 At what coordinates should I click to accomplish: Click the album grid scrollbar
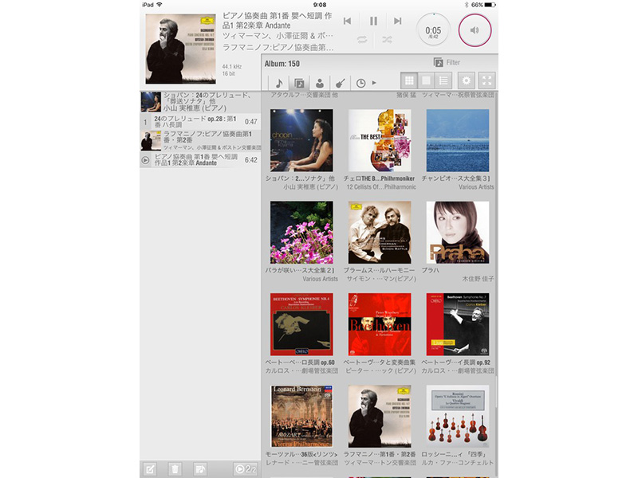pos(496,391)
